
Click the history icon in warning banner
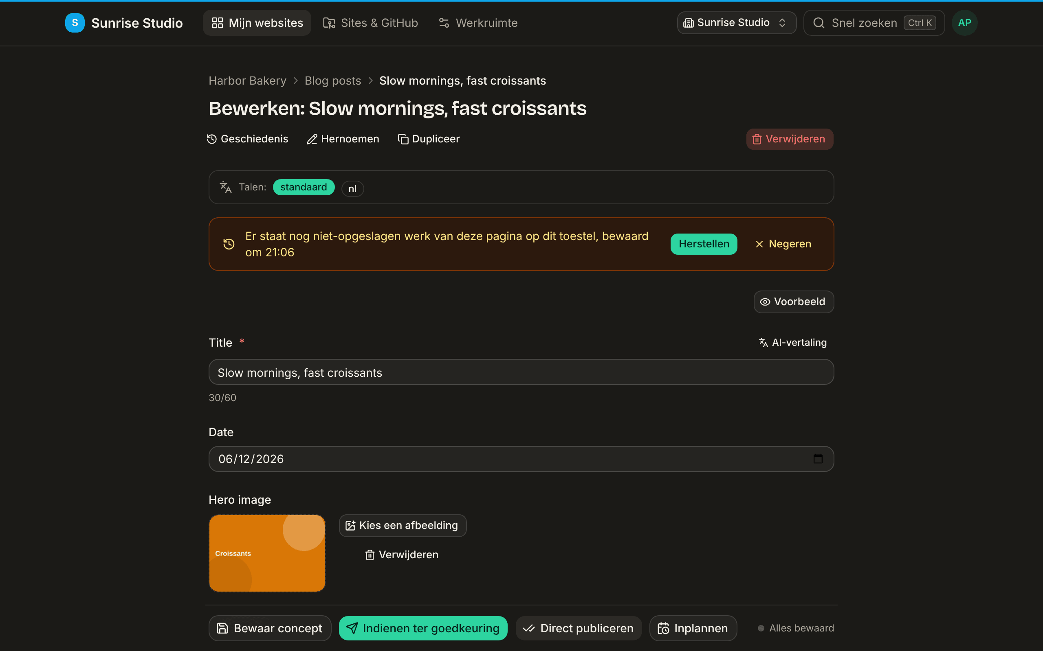pyautogui.click(x=229, y=244)
